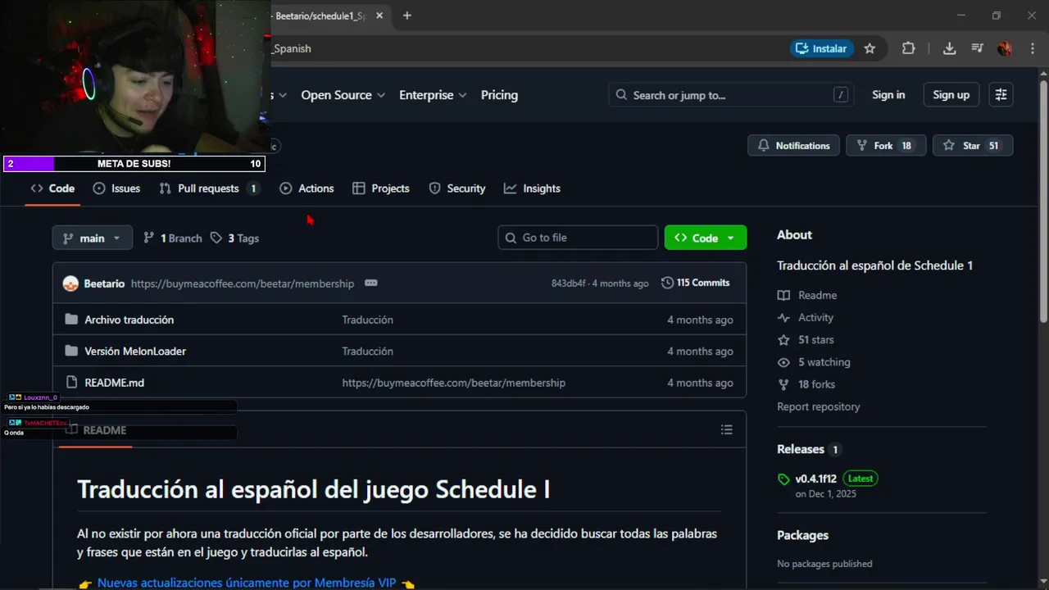View the 1 Branch link
The width and height of the screenshot is (1049, 590).
(x=172, y=238)
